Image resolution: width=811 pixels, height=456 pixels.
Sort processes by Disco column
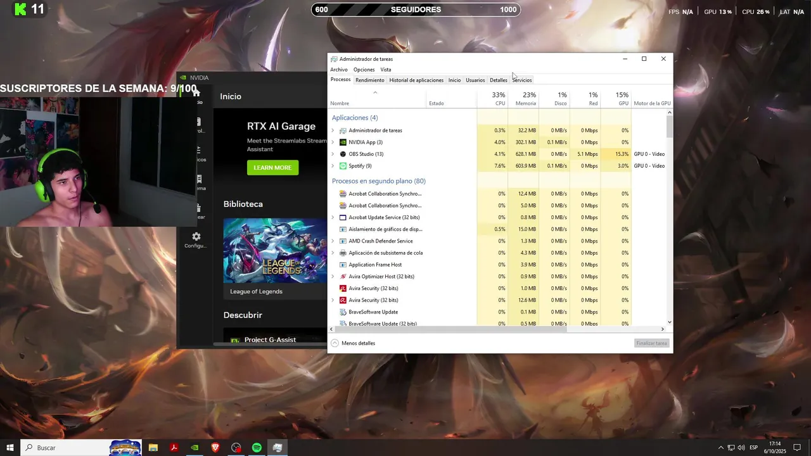tap(554, 99)
